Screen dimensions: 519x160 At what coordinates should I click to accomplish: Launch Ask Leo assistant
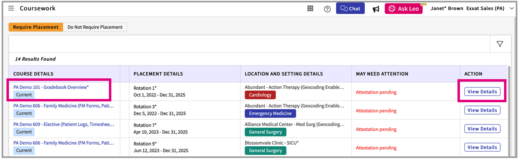[x=404, y=8]
